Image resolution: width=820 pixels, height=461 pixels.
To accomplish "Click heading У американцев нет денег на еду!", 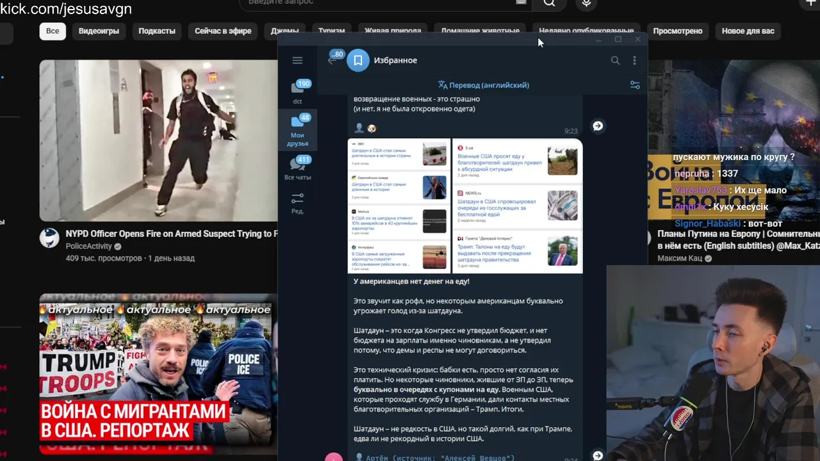I will click(411, 282).
